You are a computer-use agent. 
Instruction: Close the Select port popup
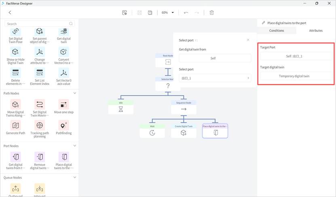tap(248, 40)
